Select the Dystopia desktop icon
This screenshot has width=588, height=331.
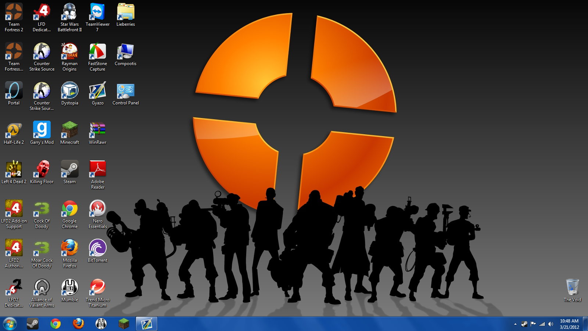[70, 93]
